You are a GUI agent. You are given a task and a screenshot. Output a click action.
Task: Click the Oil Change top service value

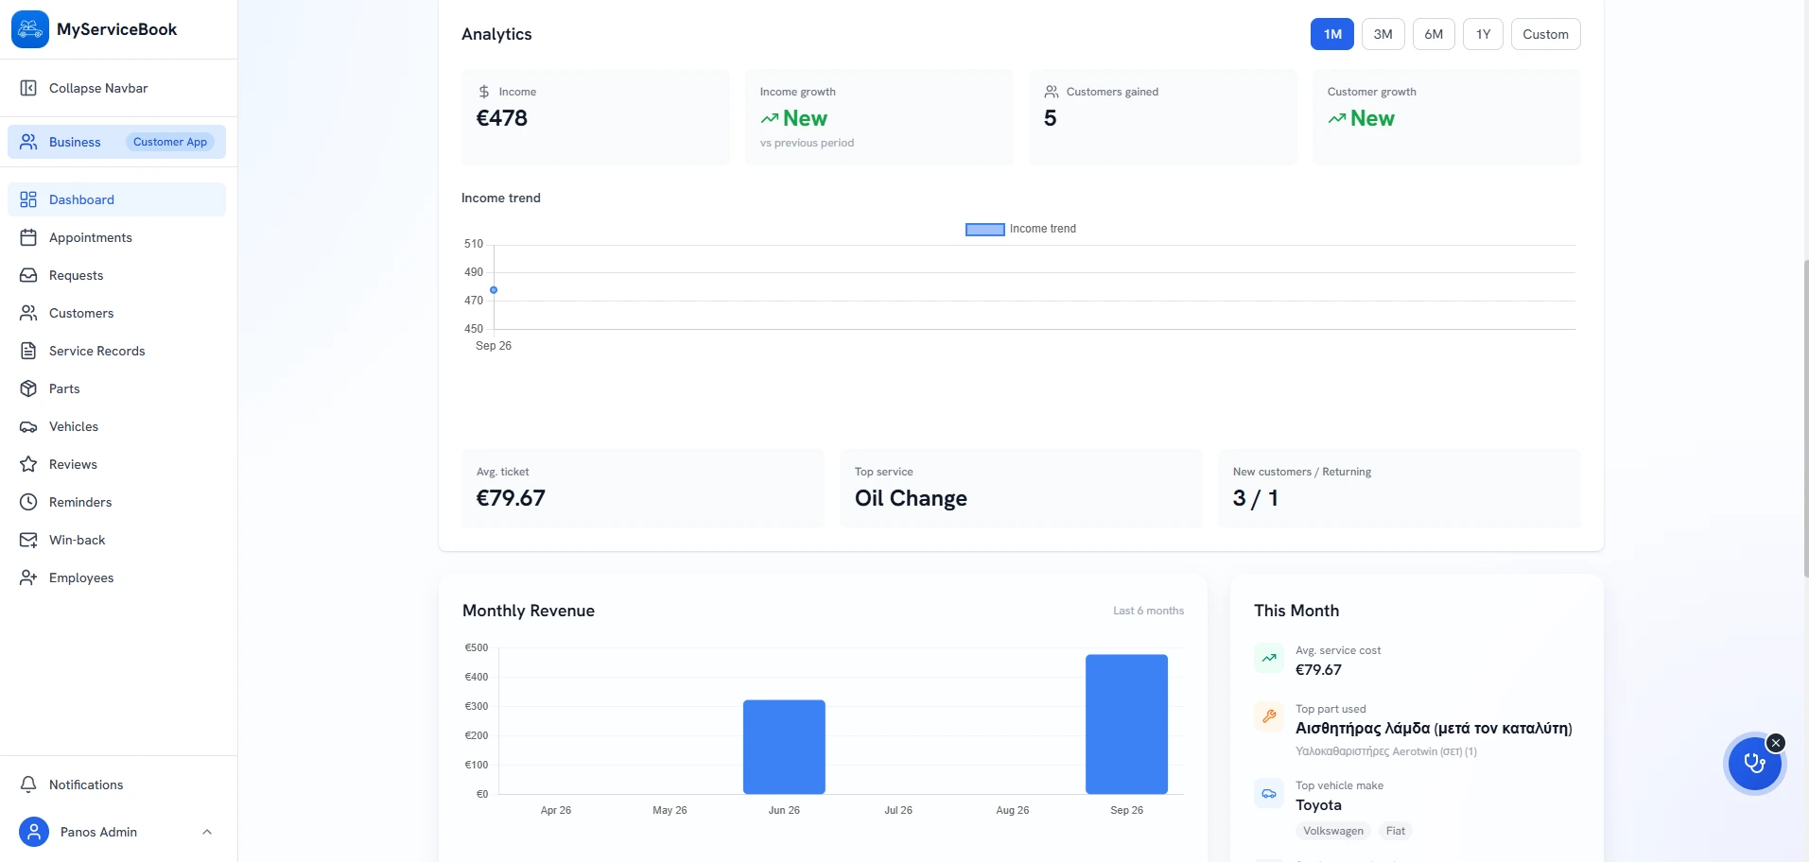(x=911, y=498)
